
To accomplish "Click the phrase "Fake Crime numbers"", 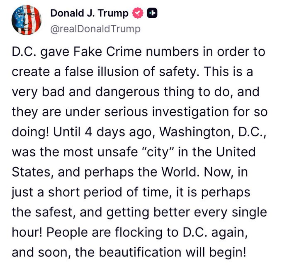I will pos(136,52).
